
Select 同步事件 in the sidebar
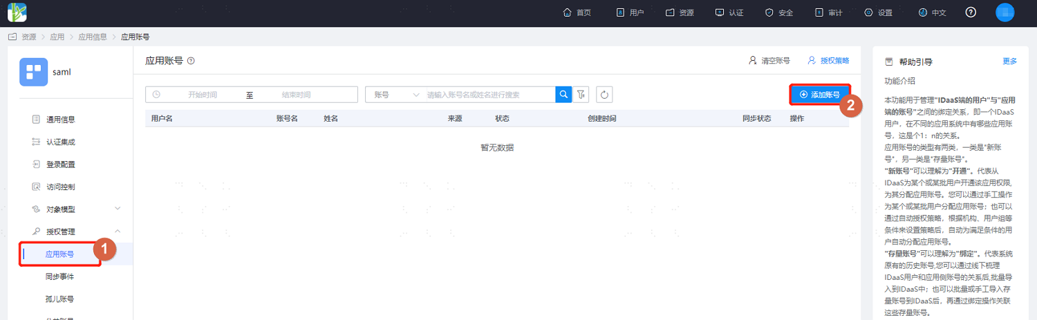tap(60, 276)
